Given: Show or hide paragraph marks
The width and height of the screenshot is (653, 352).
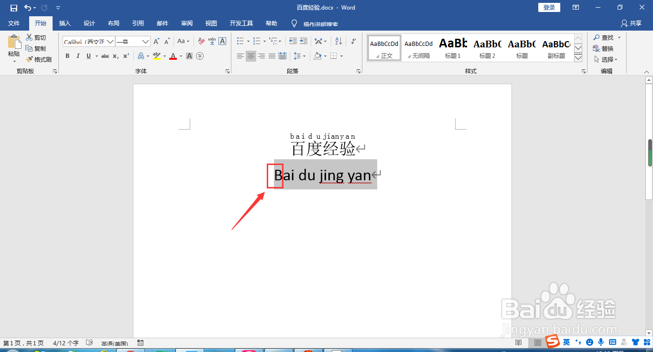Looking at the screenshot, I should point(353,41).
